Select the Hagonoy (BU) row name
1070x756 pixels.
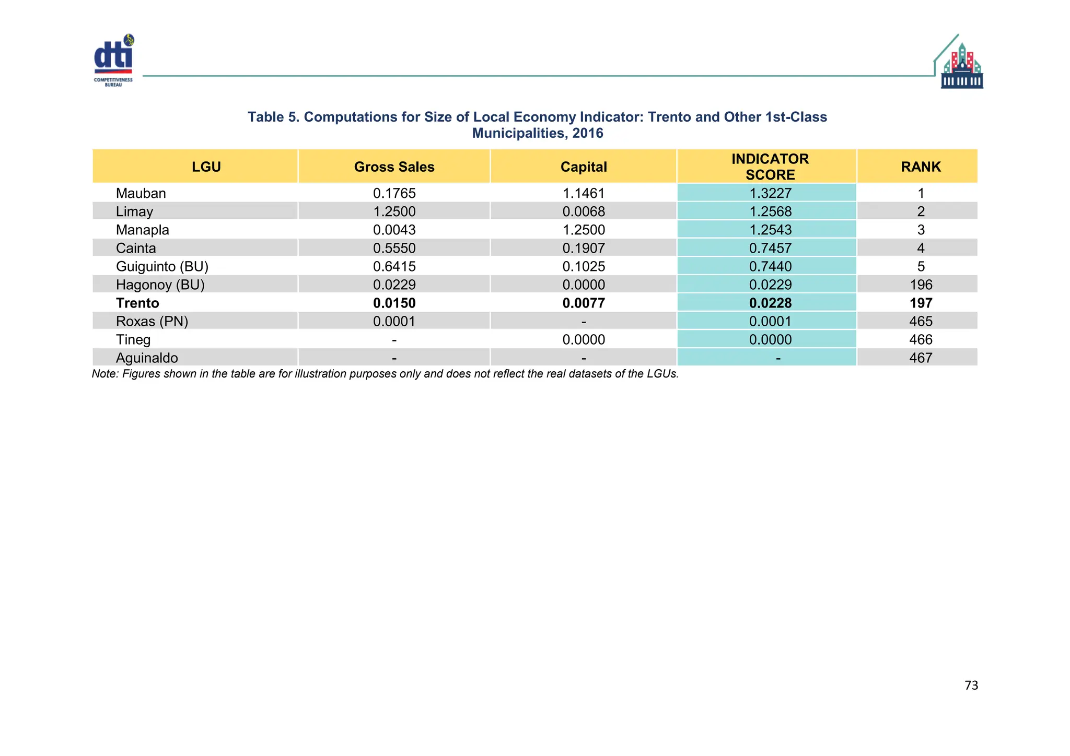pos(160,285)
